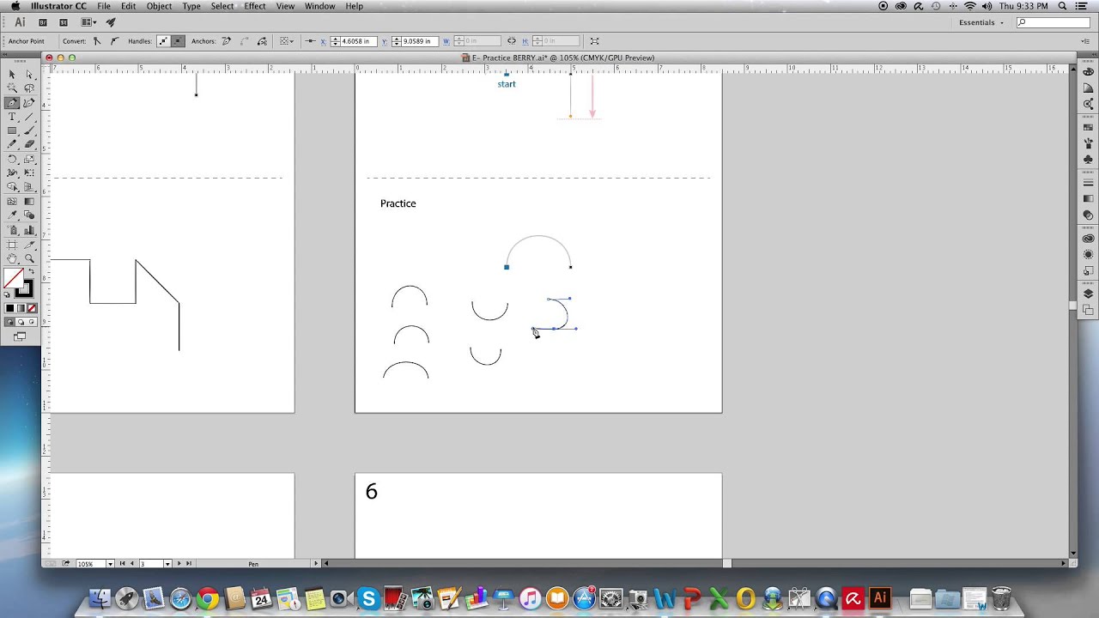This screenshot has height=618, width=1099.
Task: Select the Curvature tool
Action: [30, 102]
